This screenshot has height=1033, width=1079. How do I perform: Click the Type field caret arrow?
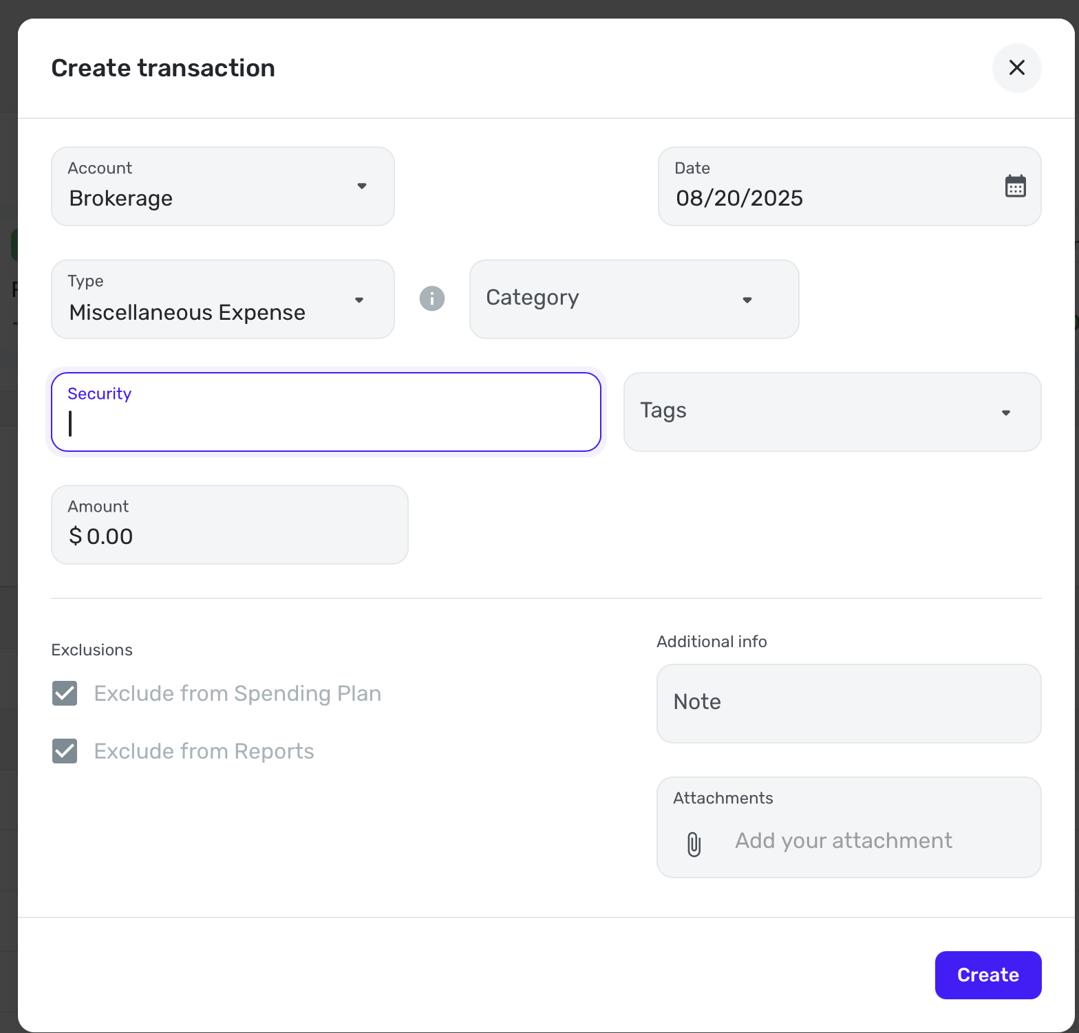pyautogui.click(x=359, y=300)
